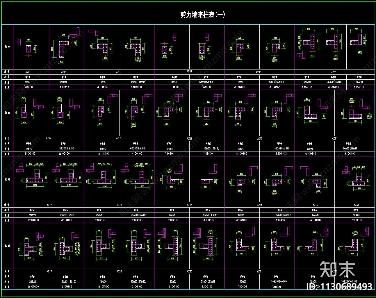Screen dimensions: 376x298
Task: Click the magenta key-plan symbol in AZ01 cell
Action: 19,42
